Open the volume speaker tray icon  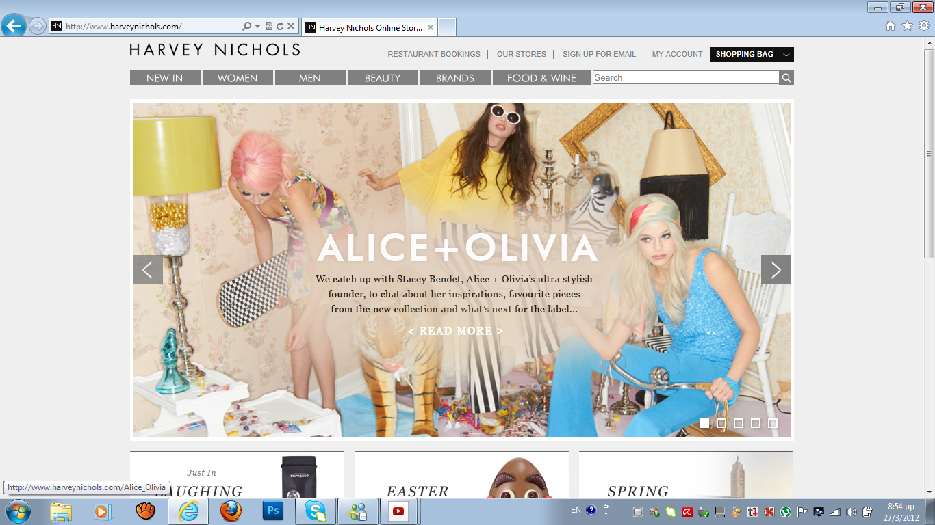pos(851,512)
